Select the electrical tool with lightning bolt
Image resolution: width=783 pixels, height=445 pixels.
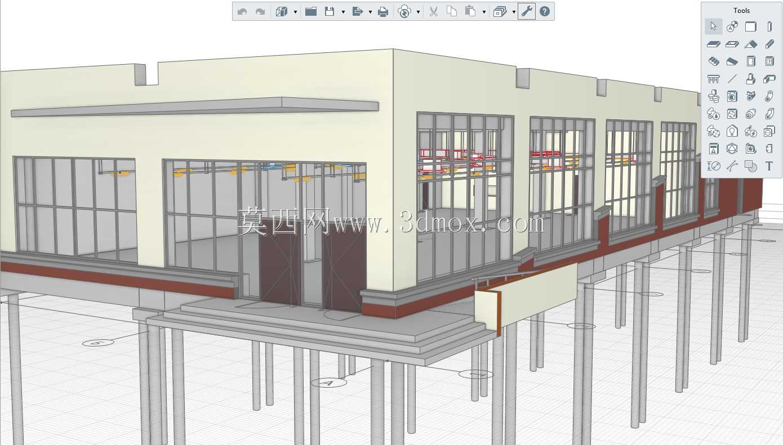750,132
